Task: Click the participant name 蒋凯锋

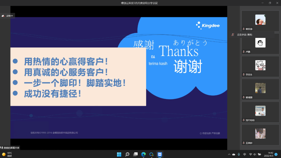Action: tap(249, 29)
